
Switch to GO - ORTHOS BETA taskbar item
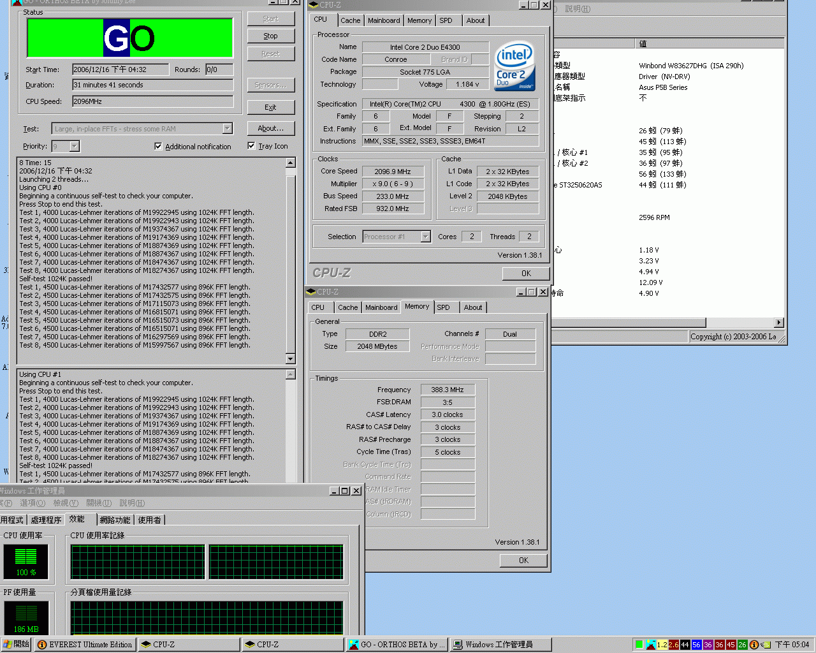(397, 645)
